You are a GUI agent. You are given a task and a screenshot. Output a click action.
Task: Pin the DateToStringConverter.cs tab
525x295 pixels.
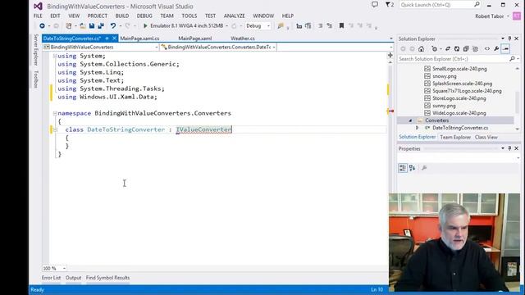pyautogui.click(x=107, y=39)
